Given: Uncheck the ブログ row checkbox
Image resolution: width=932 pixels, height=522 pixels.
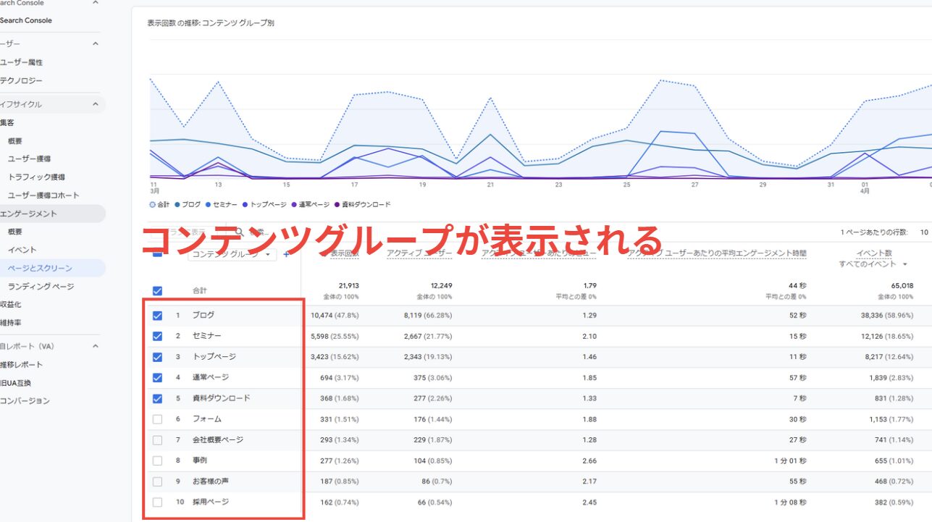Looking at the screenshot, I should [157, 316].
